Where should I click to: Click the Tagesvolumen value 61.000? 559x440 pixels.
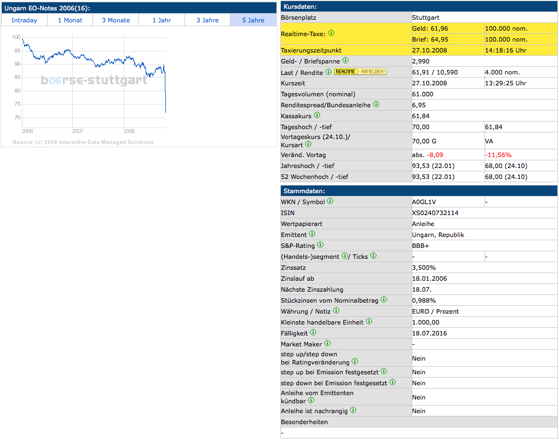(x=423, y=94)
